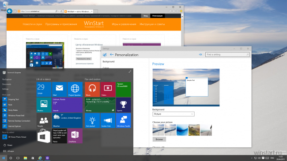Click the Browse button for pictures
Image resolution: width=287 pixels, height=161 pixels.
(159, 139)
